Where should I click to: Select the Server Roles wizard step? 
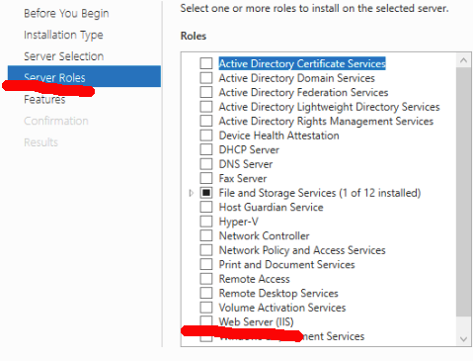(84, 76)
